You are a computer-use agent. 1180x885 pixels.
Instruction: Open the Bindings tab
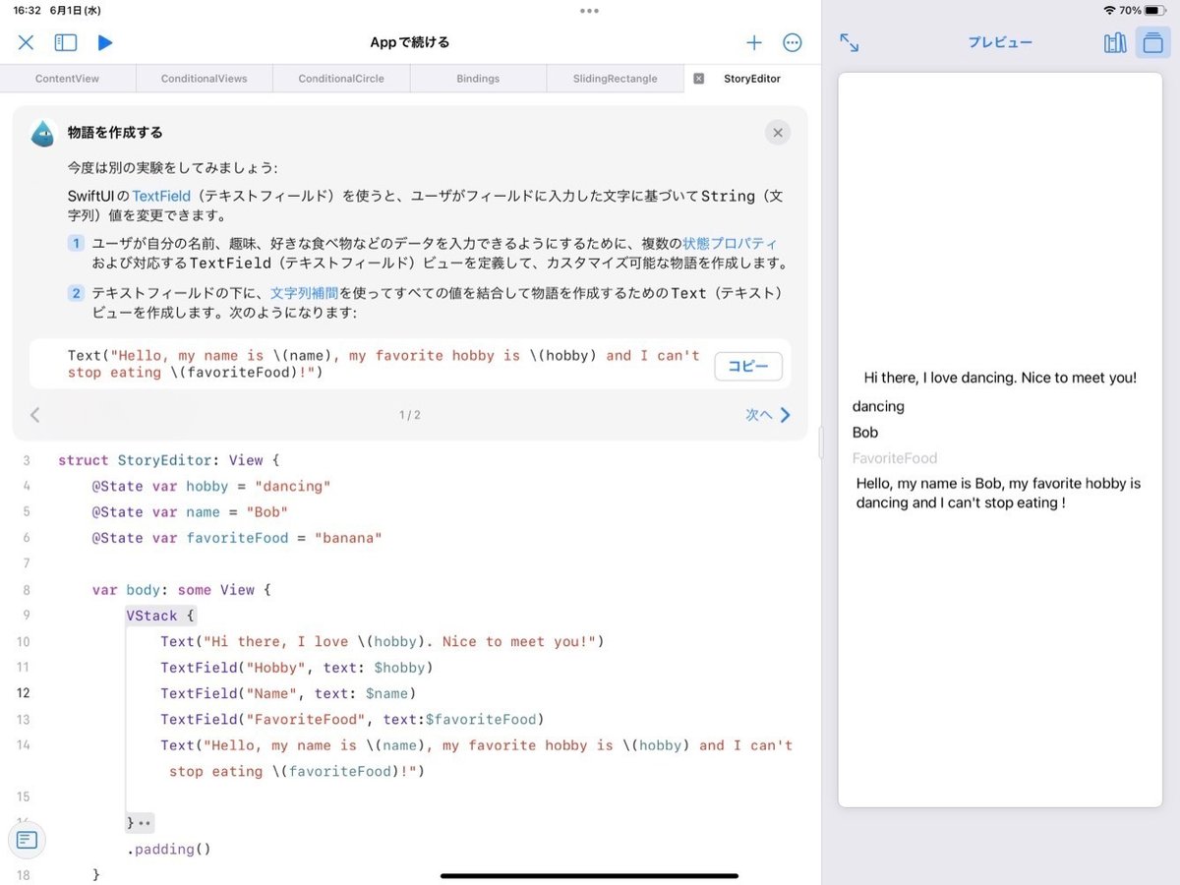tap(478, 79)
